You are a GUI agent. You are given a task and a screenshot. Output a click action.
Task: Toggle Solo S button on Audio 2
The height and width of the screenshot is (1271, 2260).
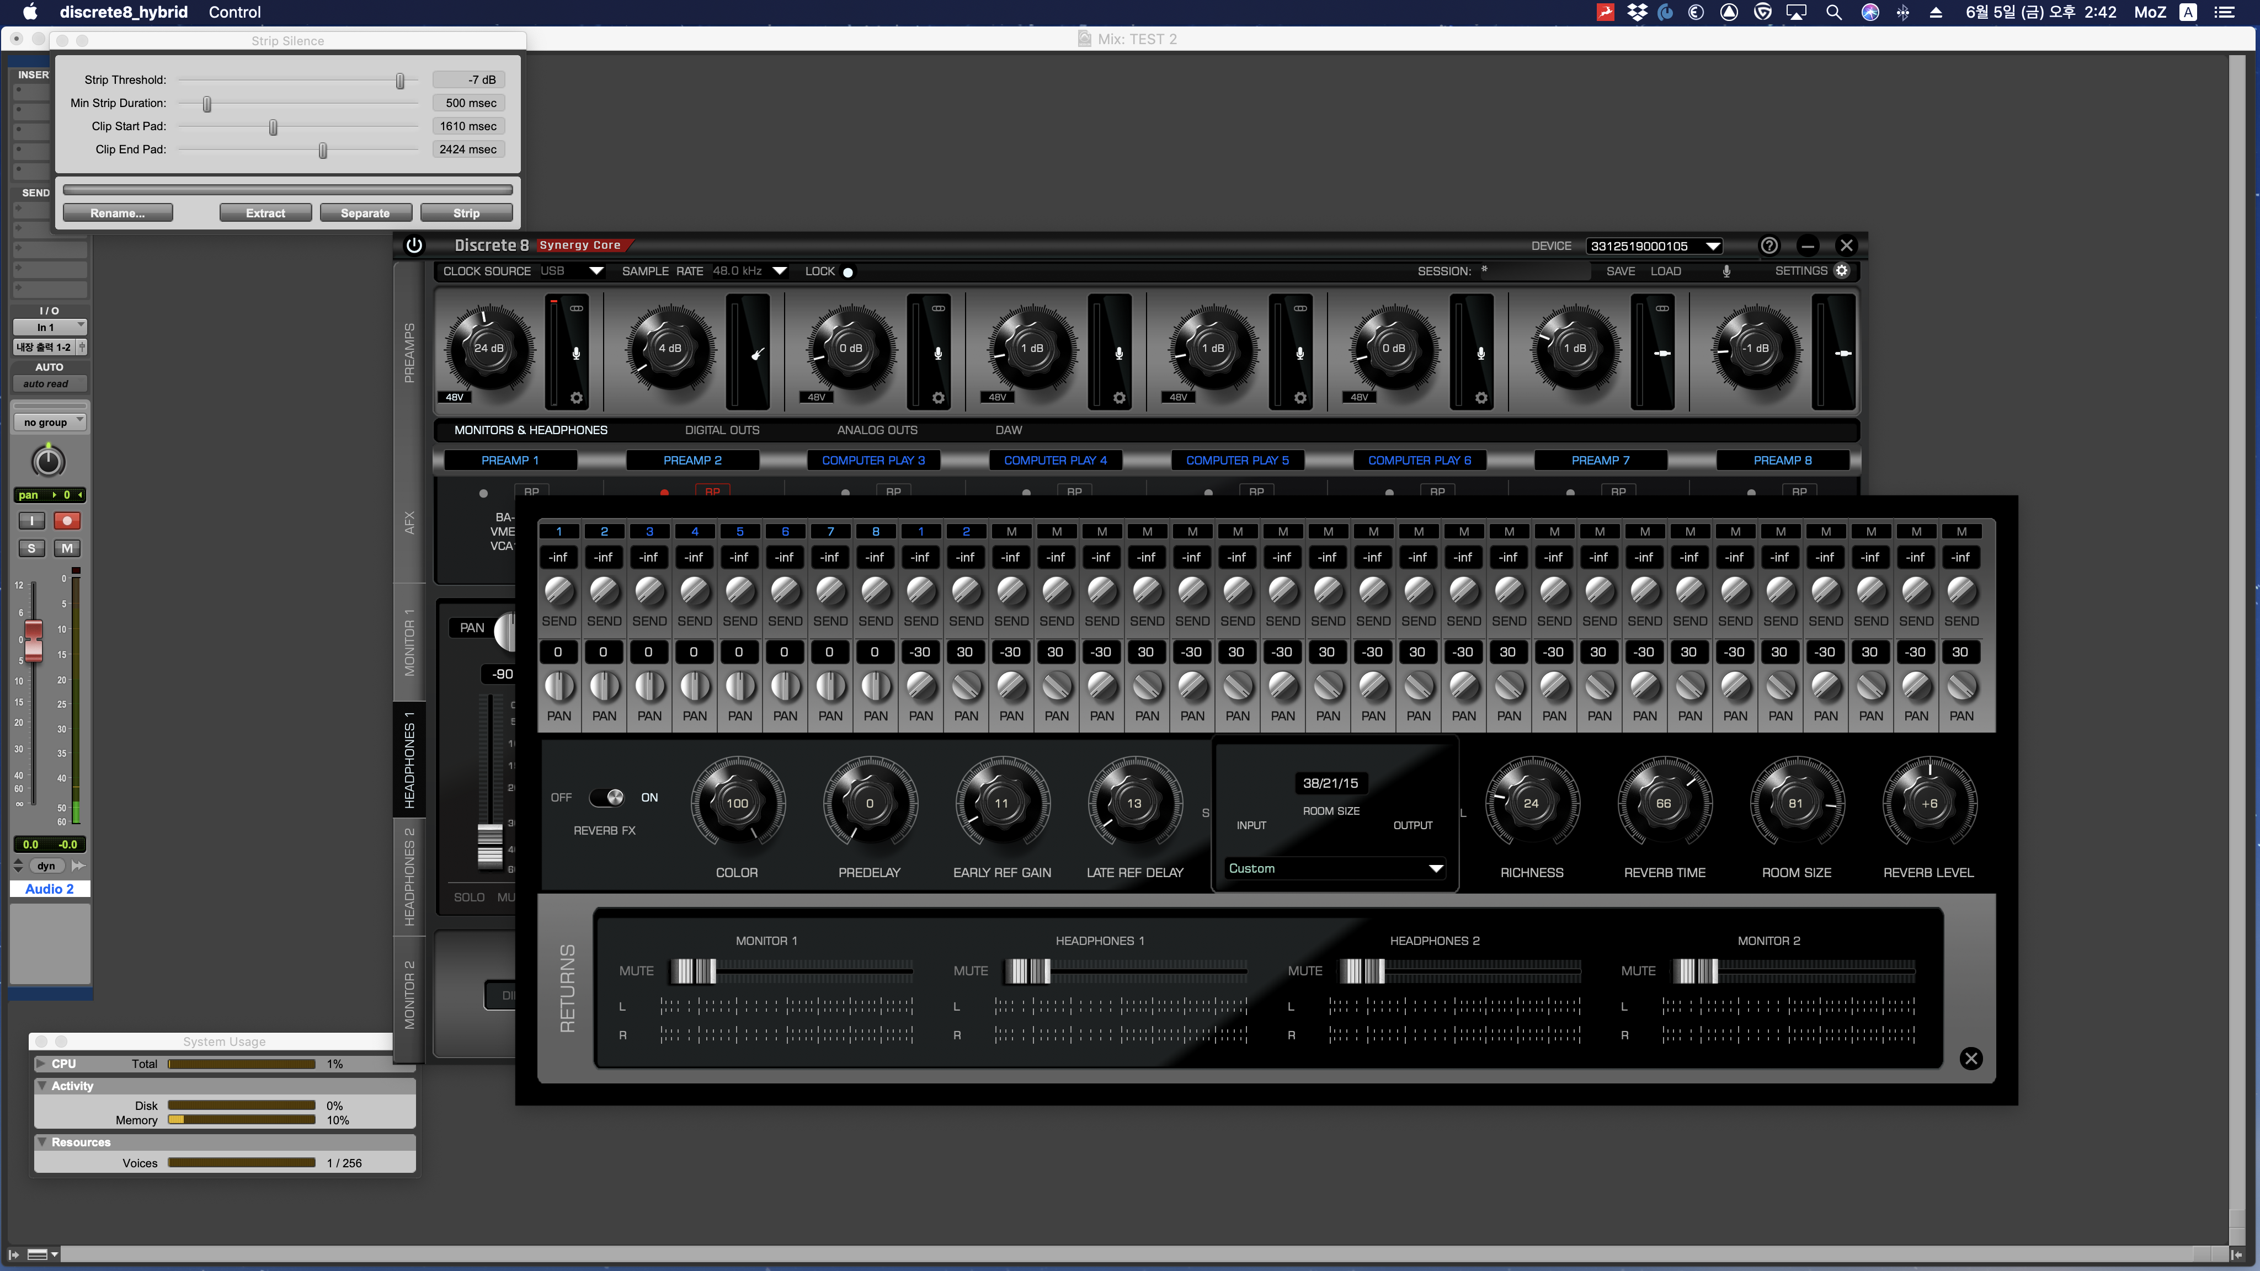click(31, 548)
